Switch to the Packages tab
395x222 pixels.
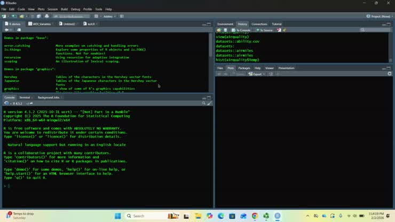click(244, 68)
